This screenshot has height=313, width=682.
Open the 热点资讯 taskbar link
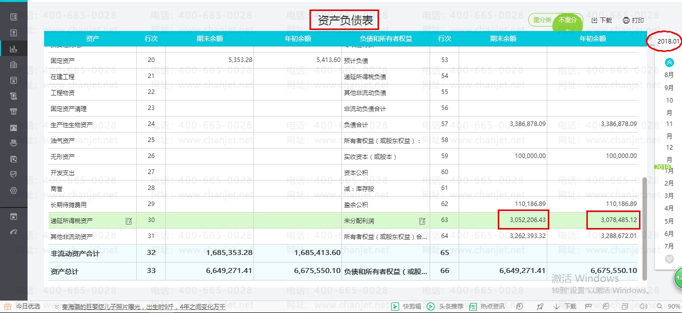(488, 306)
